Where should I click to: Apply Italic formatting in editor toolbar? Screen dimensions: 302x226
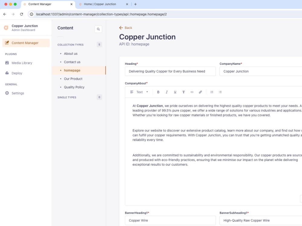(167, 92)
